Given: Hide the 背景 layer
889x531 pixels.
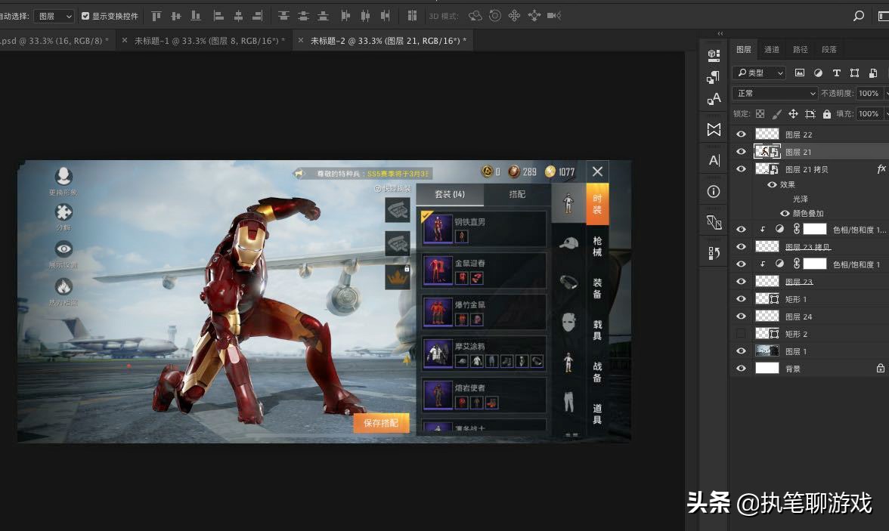Looking at the screenshot, I should click(741, 369).
